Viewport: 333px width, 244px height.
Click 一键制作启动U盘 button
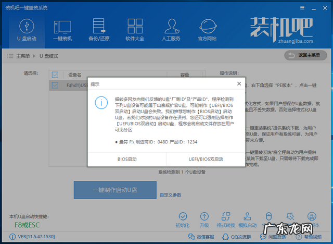[x=115, y=190]
